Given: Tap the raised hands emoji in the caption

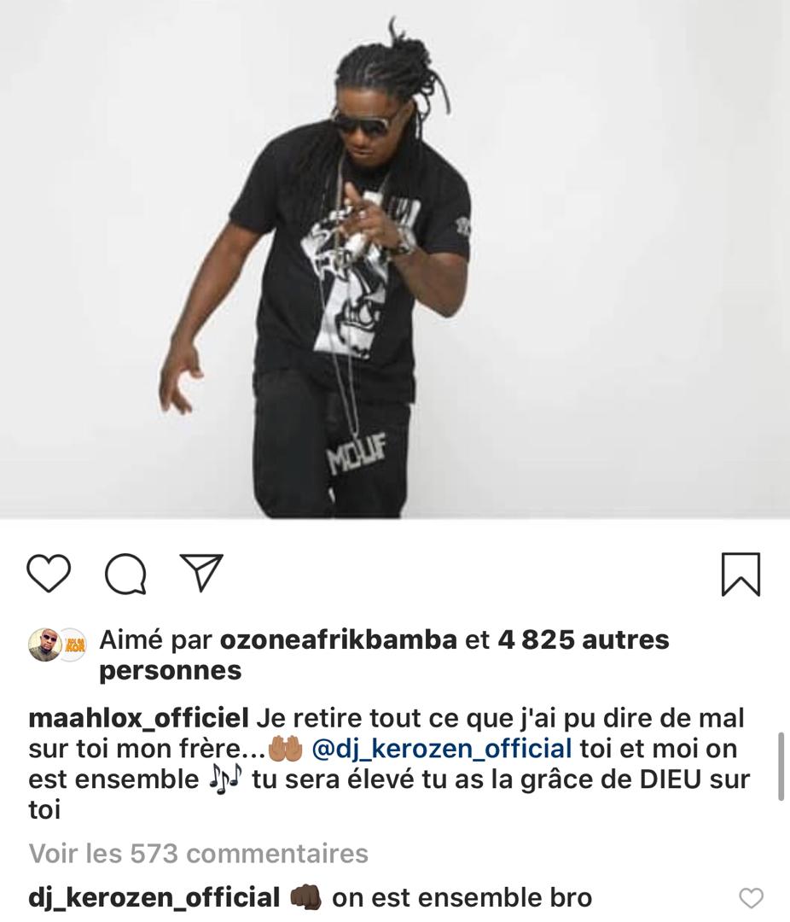Looking at the screenshot, I should (x=285, y=750).
